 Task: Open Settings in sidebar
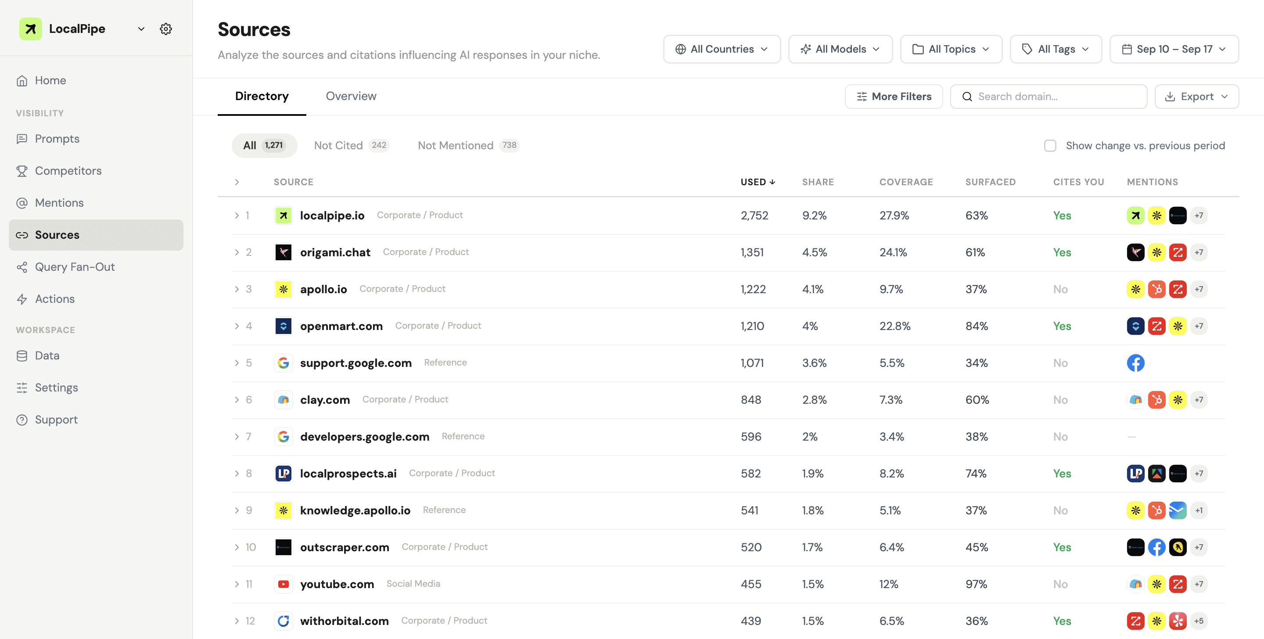[x=96, y=388]
